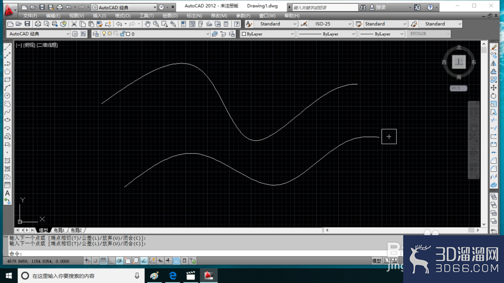Click the keyword search input field

(x=325, y=8)
